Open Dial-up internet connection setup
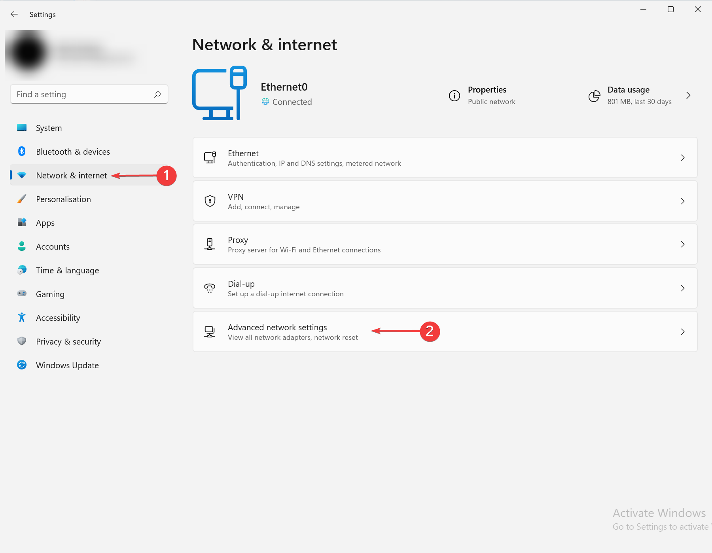712x553 pixels. pyautogui.click(x=445, y=288)
